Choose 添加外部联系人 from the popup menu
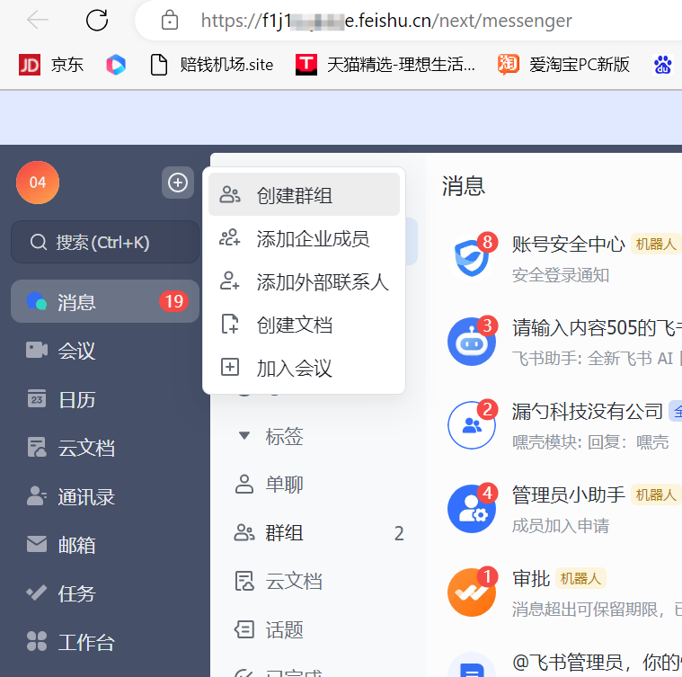Viewport: 682px width, 677px height. (304, 281)
